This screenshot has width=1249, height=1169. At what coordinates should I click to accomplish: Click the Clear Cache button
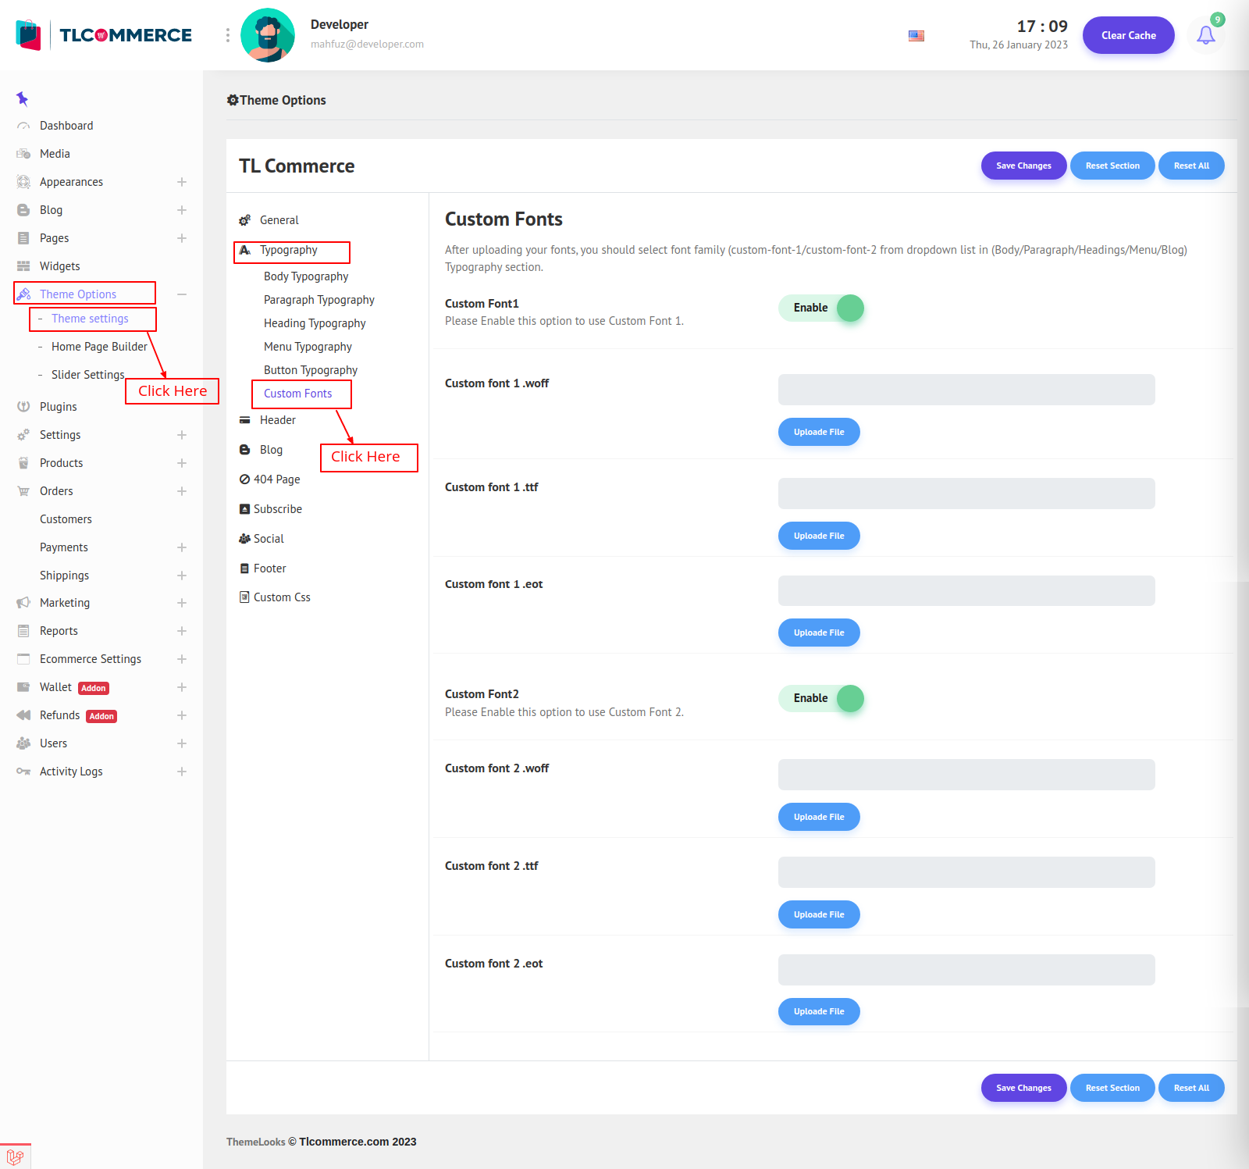[x=1128, y=35]
